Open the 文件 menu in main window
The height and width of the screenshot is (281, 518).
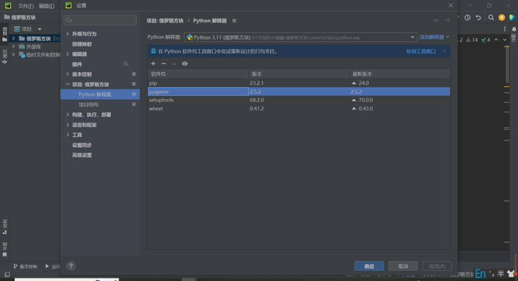coord(26,6)
